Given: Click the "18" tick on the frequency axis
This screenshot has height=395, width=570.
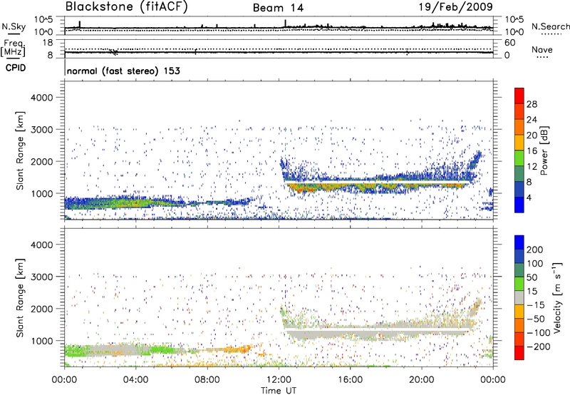Looking at the screenshot, I should click(x=47, y=43).
